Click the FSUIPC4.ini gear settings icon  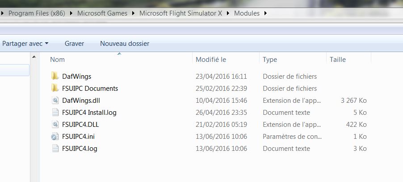[x=55, y=137]
